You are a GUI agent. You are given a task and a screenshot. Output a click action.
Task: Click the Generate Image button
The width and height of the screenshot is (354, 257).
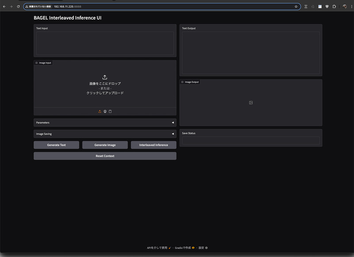point(105,145)
